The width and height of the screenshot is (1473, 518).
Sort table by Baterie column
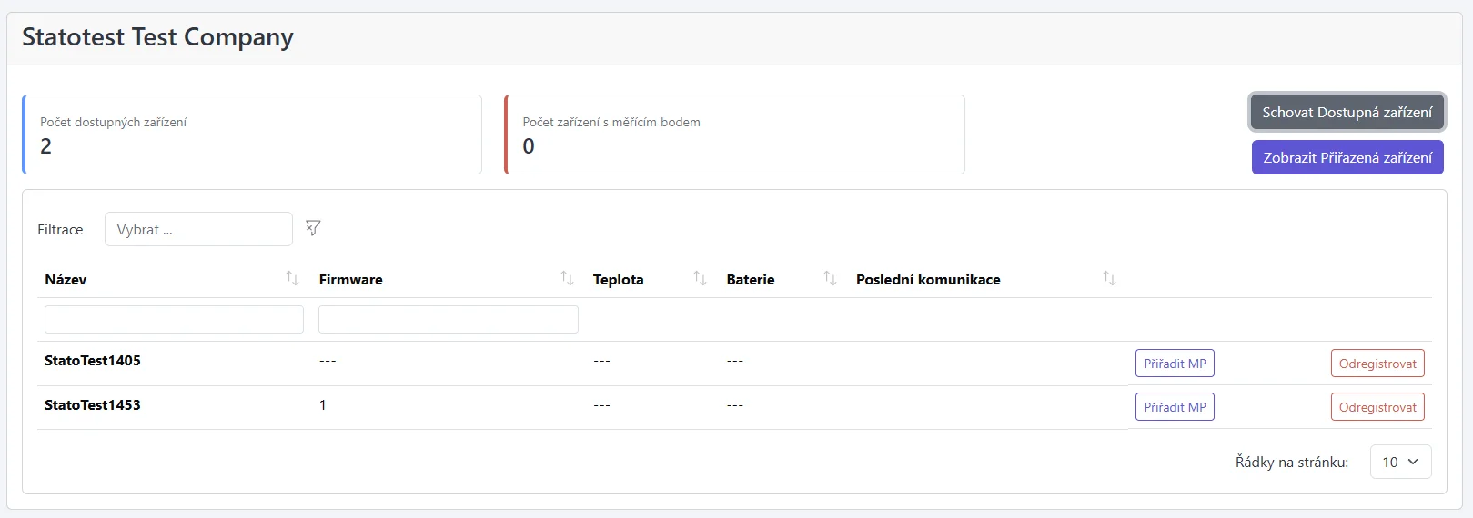pyautogui.click(x=830, y=278)
